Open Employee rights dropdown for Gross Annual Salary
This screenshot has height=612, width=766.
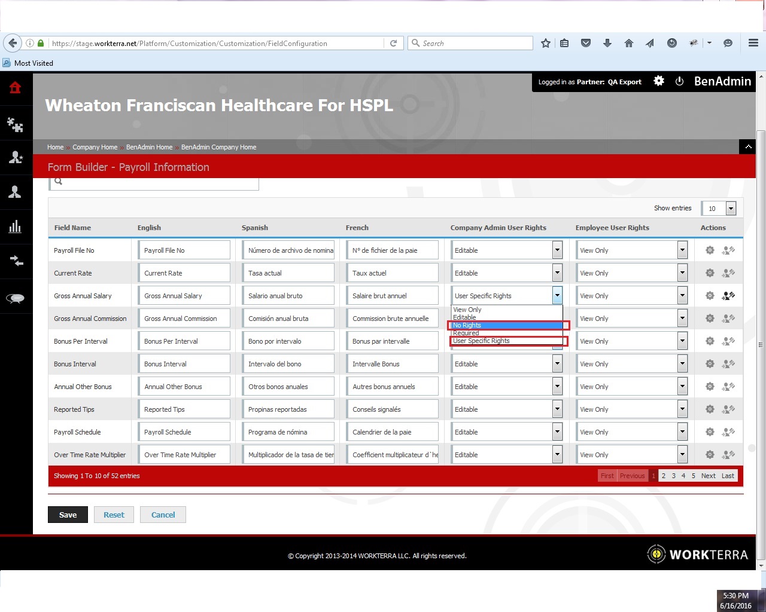tap(631, 296)
